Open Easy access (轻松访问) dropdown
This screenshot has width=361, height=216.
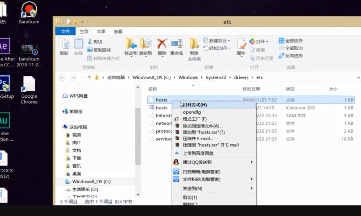click(216, 48)
